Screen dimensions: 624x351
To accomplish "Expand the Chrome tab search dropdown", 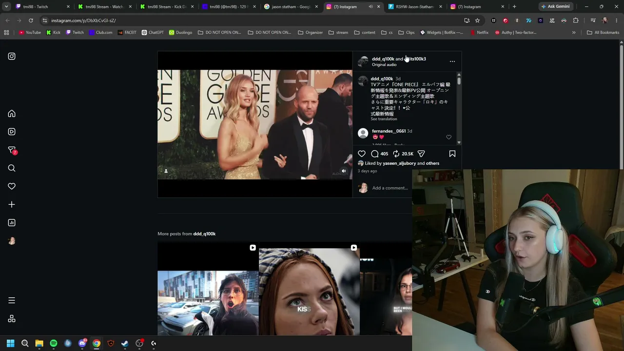I will pos(6,7).
